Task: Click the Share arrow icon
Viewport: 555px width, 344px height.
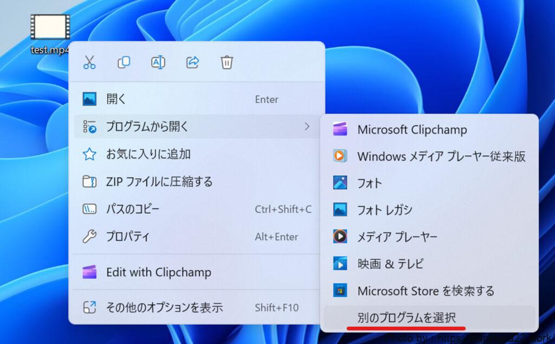Action: pos(192,62)
